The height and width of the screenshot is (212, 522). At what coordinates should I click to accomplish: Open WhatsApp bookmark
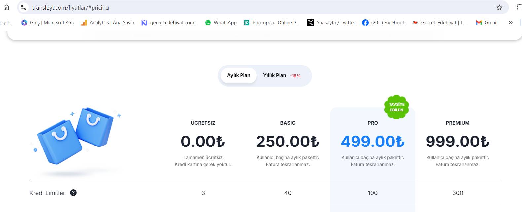(x=221, y=23)
